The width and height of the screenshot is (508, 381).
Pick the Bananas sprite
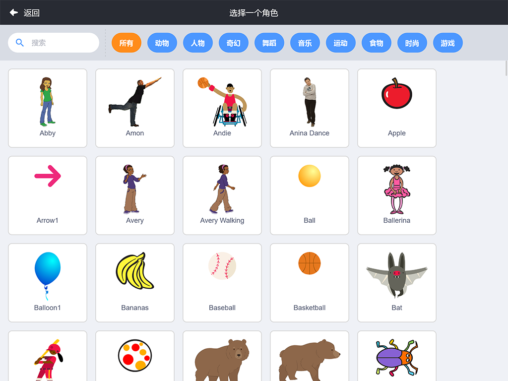point(135,282)
